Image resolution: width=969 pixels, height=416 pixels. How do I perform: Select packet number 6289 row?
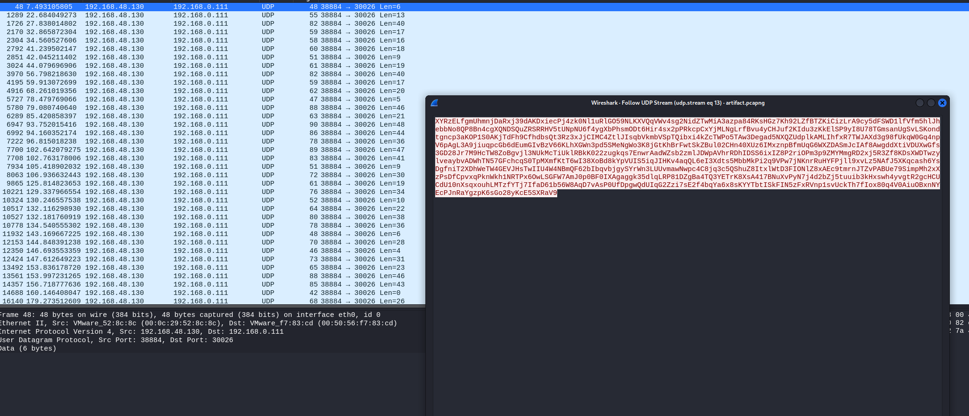coord(213,116)
